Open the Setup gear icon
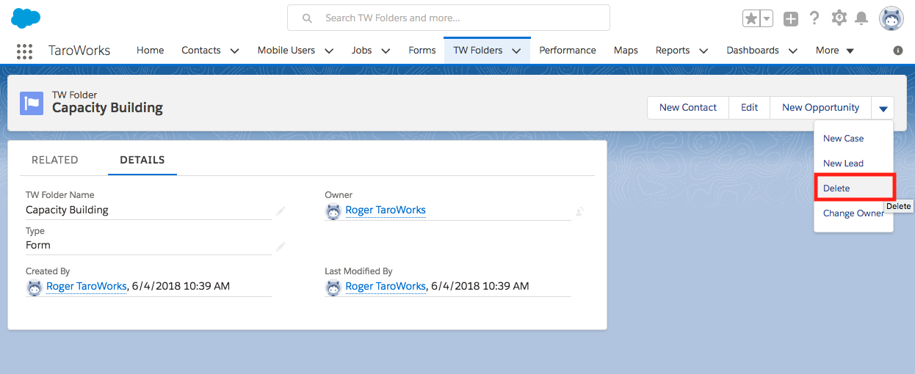 (x=839, y=18)
